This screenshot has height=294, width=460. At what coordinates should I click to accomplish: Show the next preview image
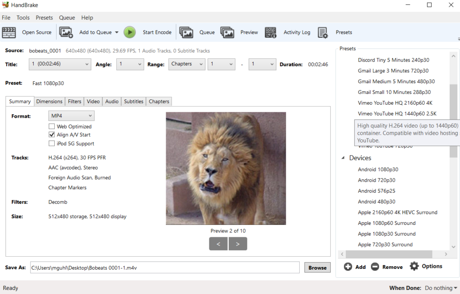pos(238,244)
